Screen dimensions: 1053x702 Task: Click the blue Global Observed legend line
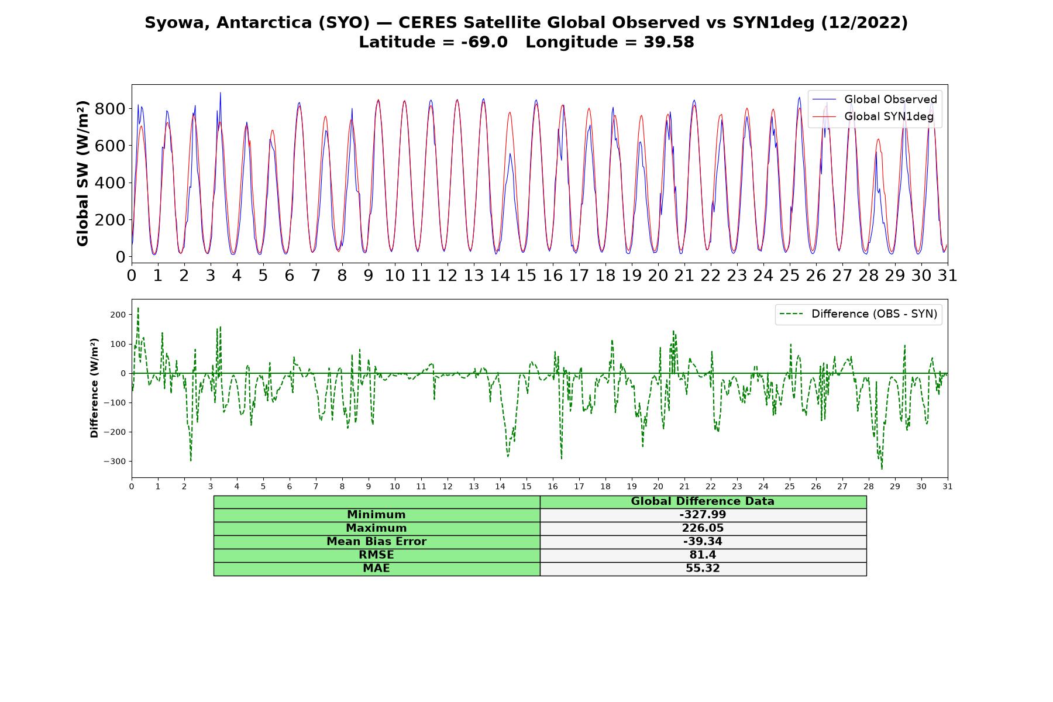tap(824, 99)
